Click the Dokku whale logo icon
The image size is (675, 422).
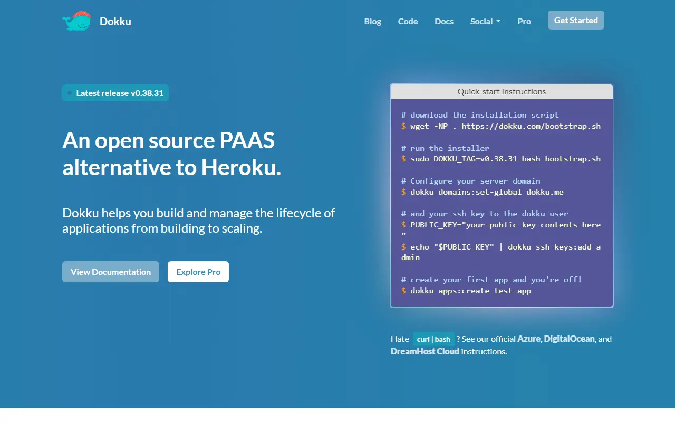point(76,21)
